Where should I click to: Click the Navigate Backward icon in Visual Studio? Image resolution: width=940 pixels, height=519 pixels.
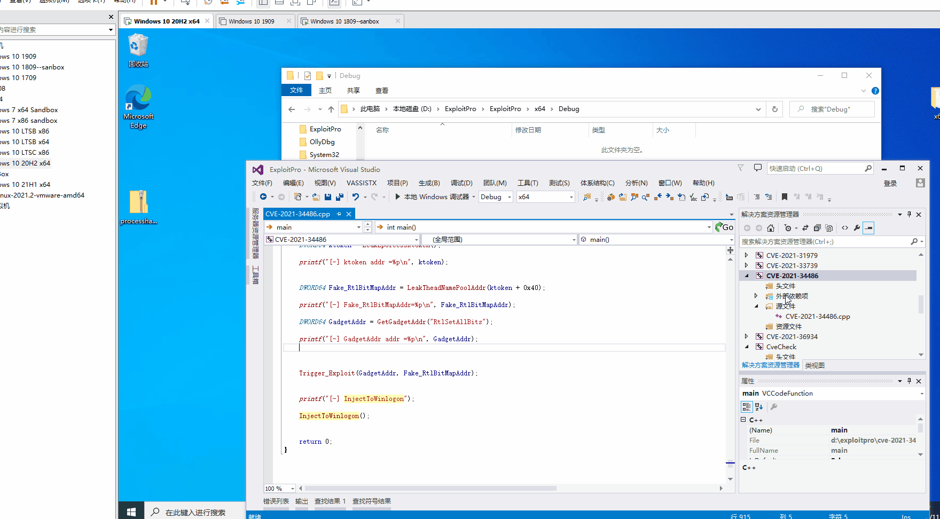263,197
